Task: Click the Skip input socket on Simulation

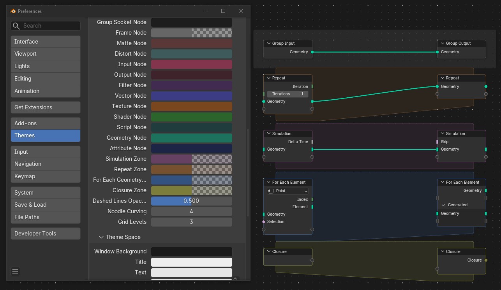Action: click(x=437, y=142)
